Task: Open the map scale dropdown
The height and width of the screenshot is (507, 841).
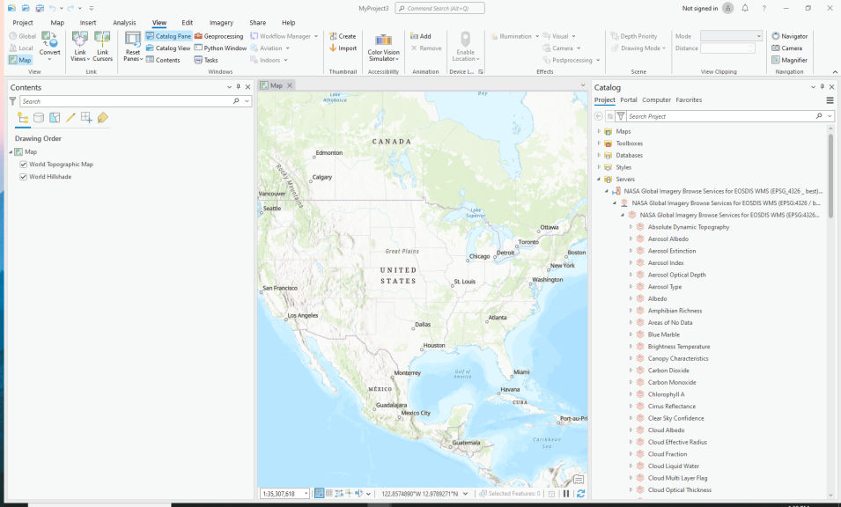Action: (x=304, y=493)
